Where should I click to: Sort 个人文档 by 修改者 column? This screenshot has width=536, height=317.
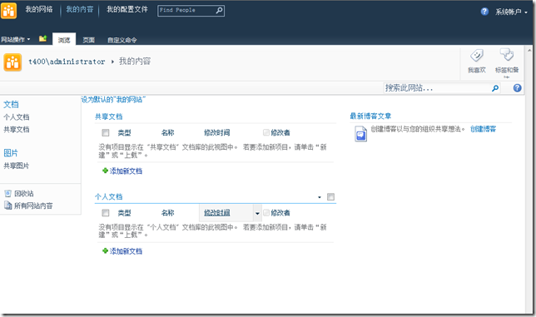280,213
